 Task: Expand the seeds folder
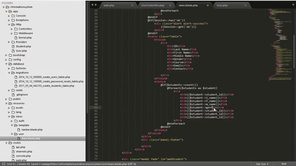(9, 90)
